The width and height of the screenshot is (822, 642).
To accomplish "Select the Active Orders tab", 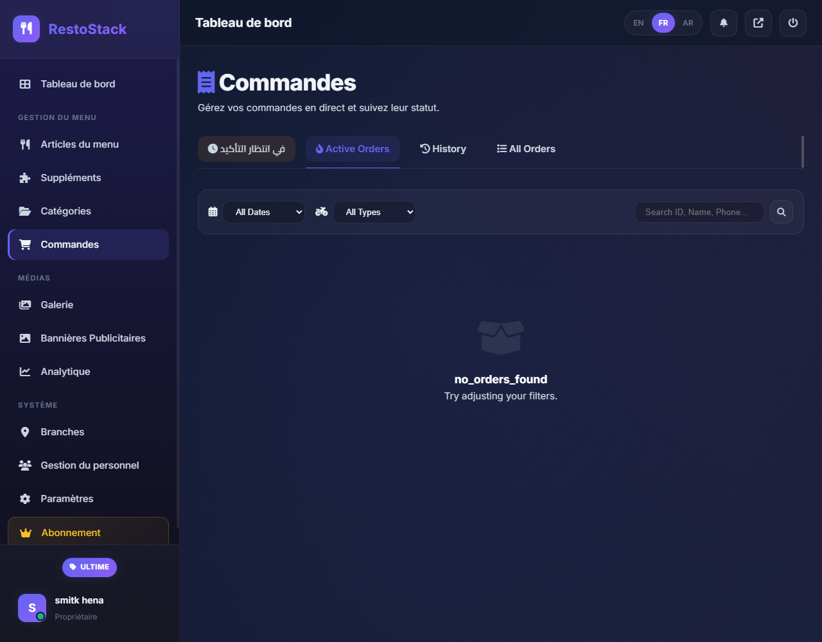I will pos(353,149).
